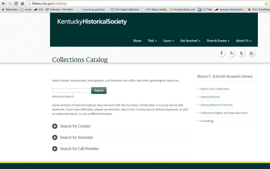Open the Advanced Search link
The image size is (270, 169).
point(63,96)
